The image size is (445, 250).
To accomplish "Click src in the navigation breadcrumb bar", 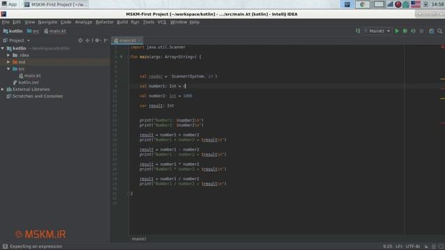I will pos(33,31).
